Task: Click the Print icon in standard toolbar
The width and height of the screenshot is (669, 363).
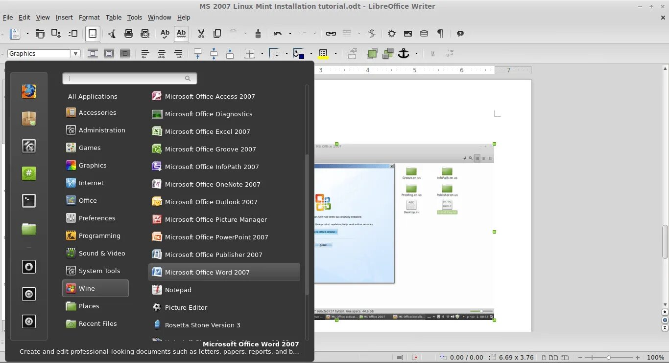Action: coord(129,34)
